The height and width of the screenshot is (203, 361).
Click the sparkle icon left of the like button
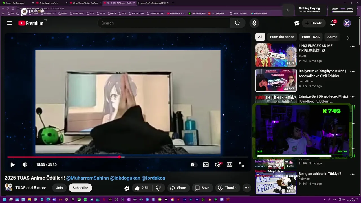[127, 188]
